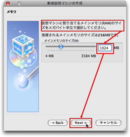Go back with the < Back button
This screenshot has width=130, height=137.
click(58, 123)
